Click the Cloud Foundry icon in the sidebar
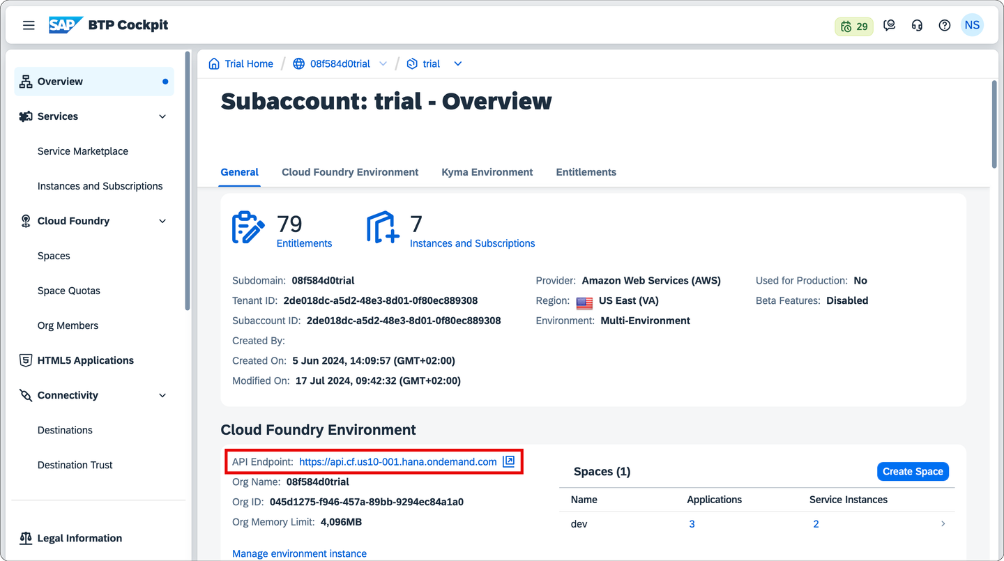 (x=26, y=221)
